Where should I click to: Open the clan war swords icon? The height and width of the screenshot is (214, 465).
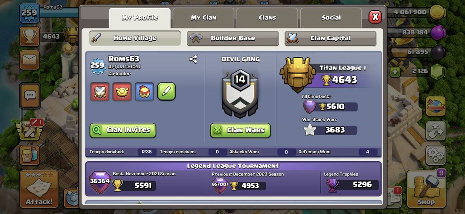tap(30, 130)
